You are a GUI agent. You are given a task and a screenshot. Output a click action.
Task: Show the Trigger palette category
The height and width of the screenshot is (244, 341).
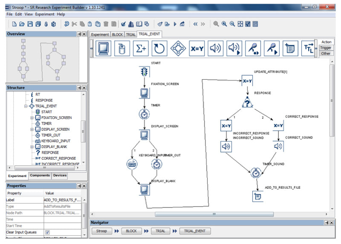(x=326, y=48)
